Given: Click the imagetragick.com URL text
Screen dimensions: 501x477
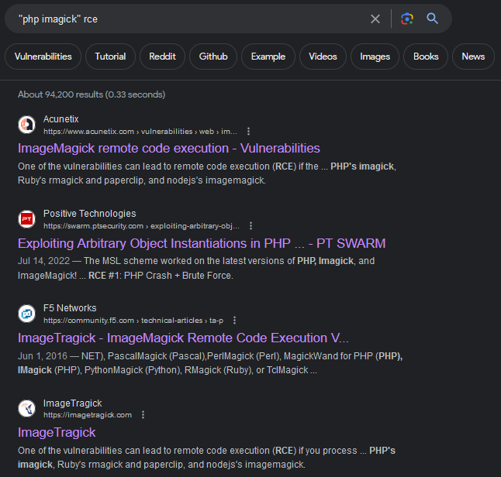Looking at the screenshot, I should [88, 415].
